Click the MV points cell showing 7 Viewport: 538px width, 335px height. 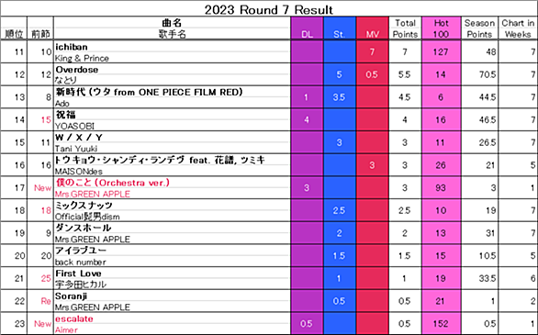point(372,51)
